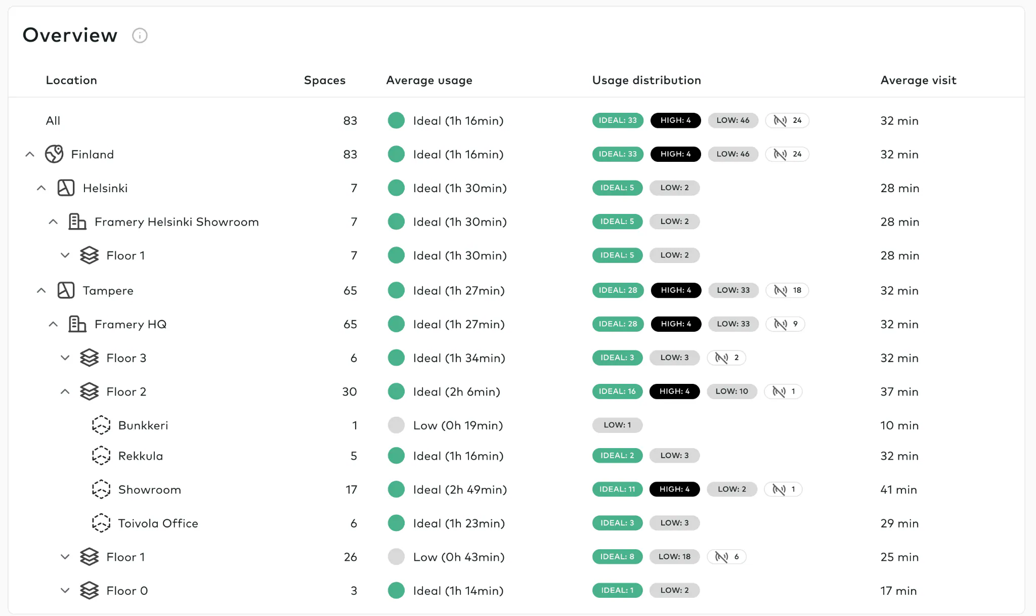Click the LOW: 1 badge in the Bunkkeri row

coord(617,425)
